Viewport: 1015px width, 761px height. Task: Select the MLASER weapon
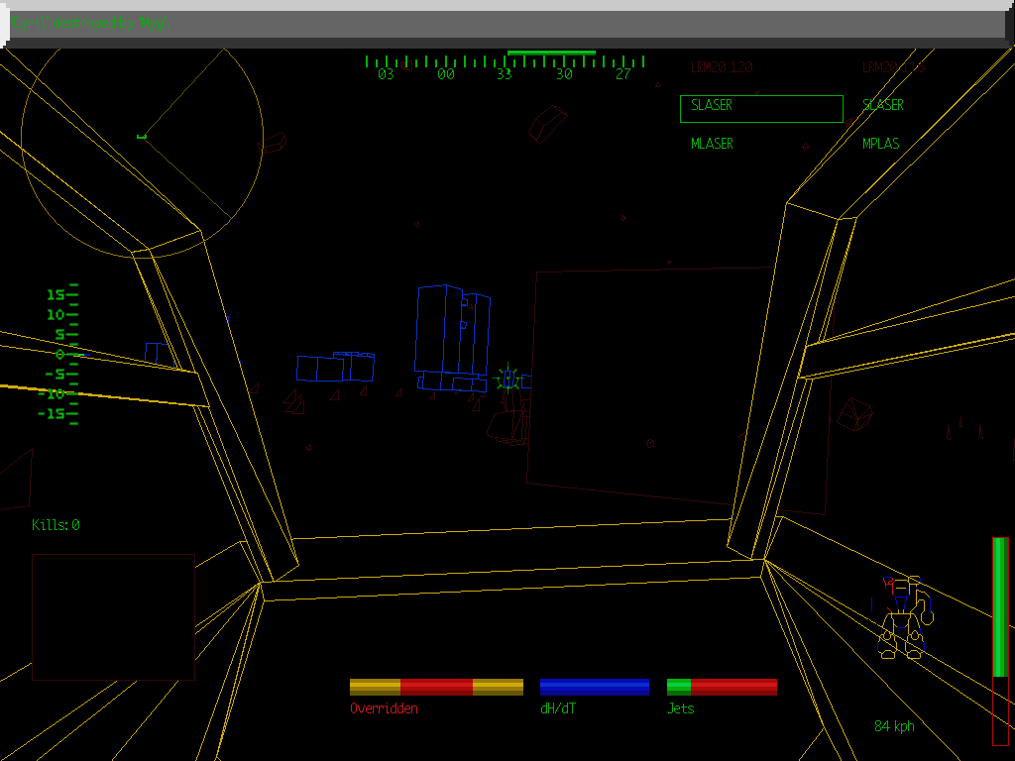(x=712, y=144)
